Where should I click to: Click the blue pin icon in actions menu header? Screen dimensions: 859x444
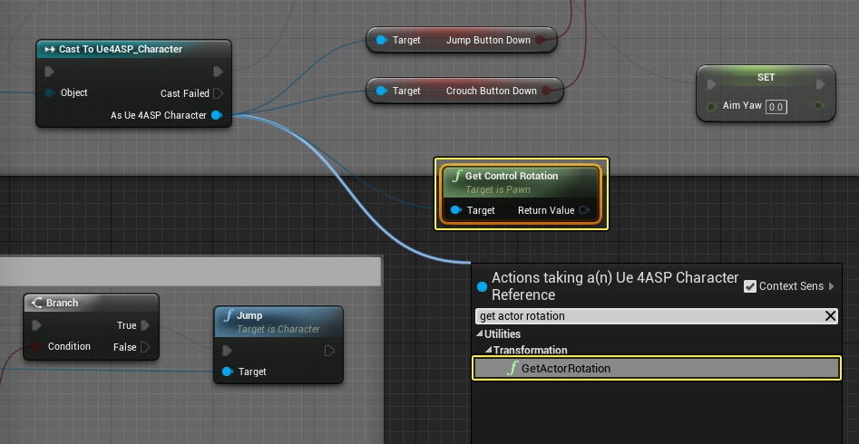pos(482,286)
